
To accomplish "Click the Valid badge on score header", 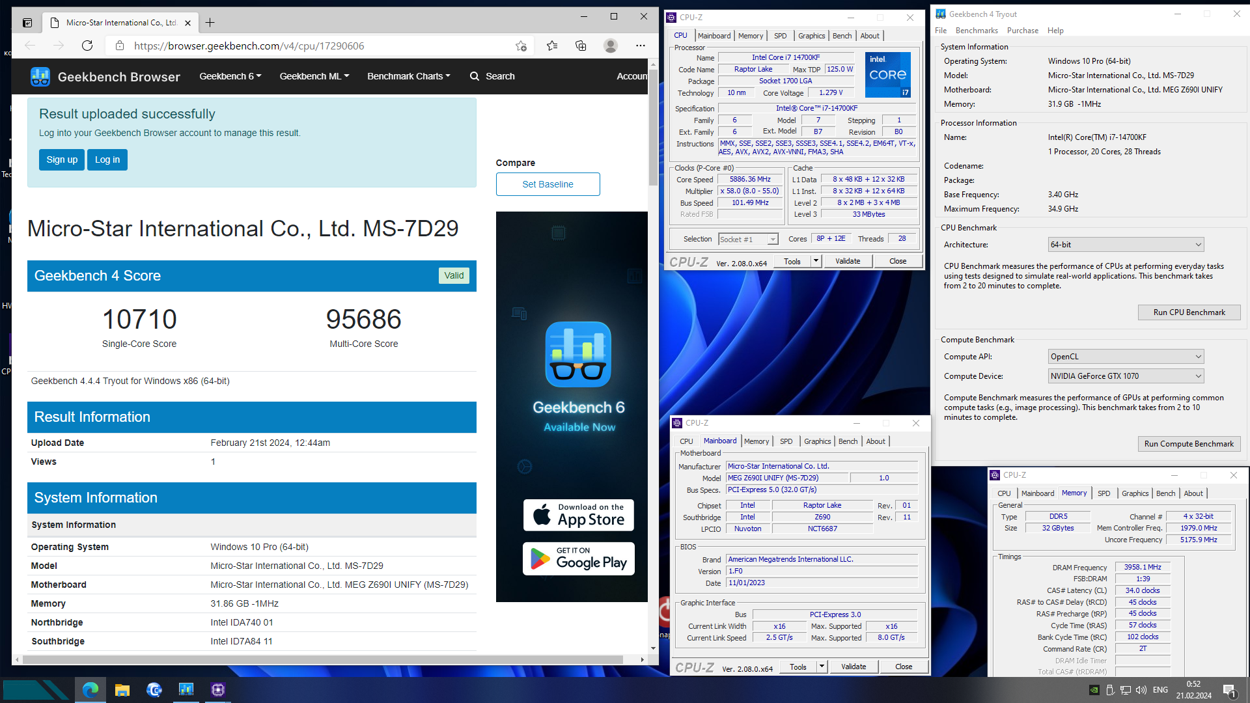I will [x=454, y=275].
